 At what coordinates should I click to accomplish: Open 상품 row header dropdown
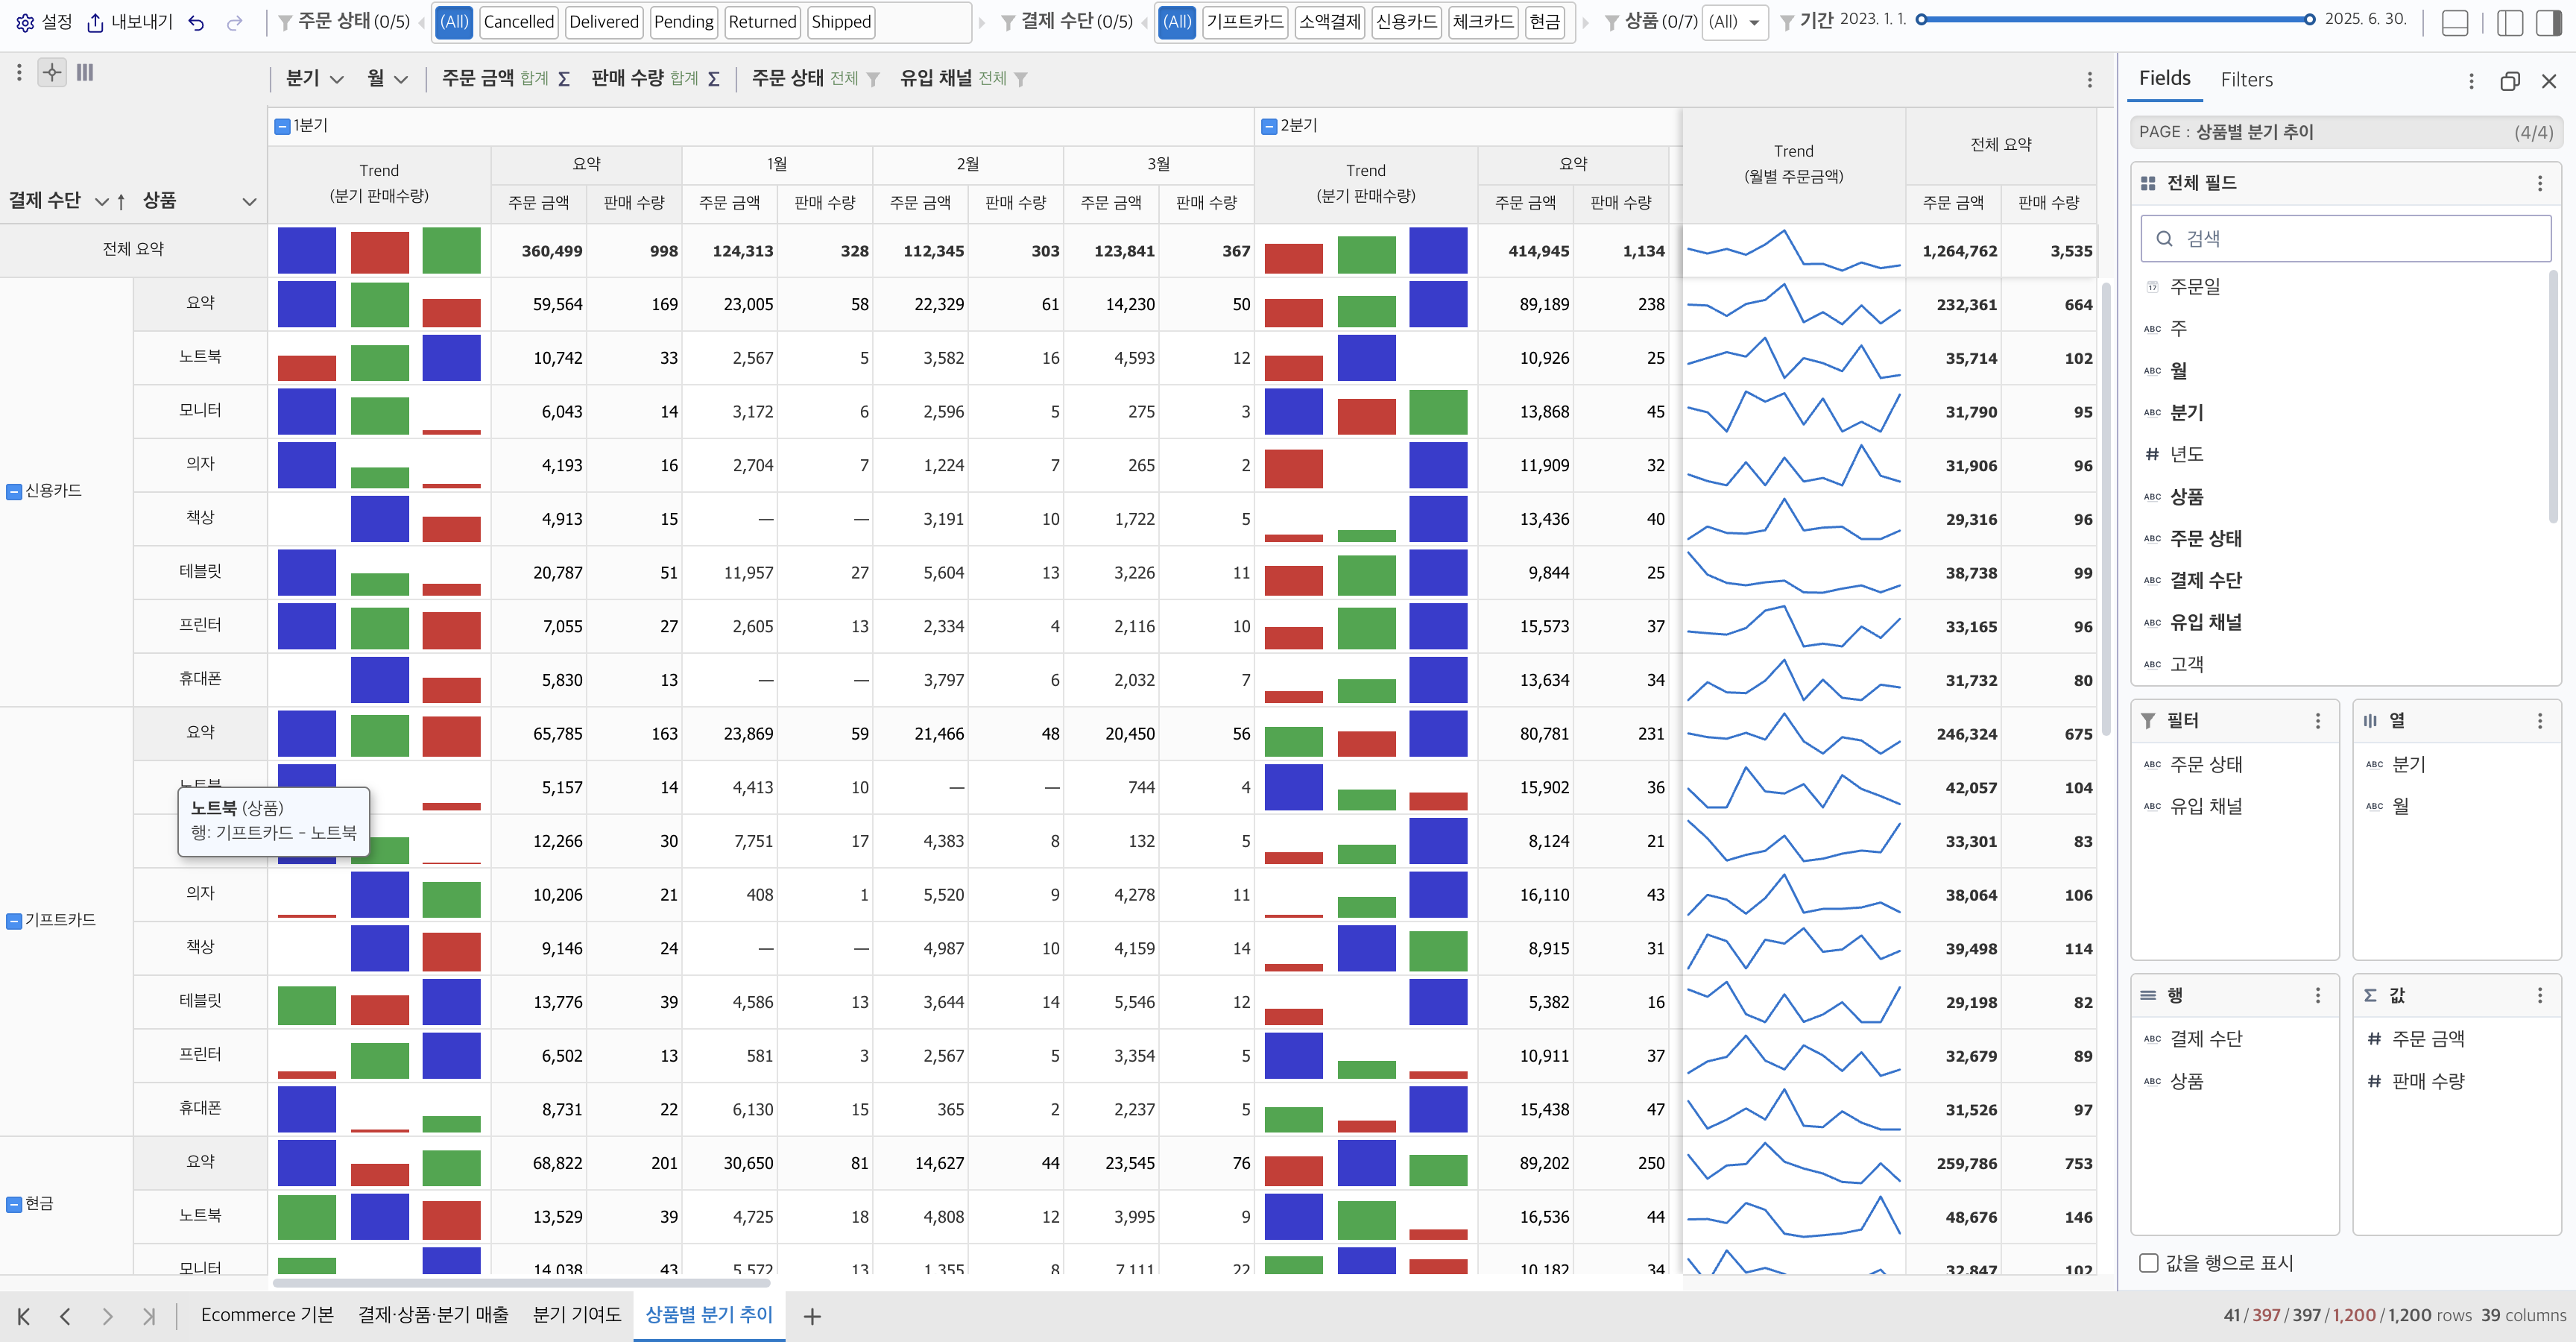(x=249, y=201)
